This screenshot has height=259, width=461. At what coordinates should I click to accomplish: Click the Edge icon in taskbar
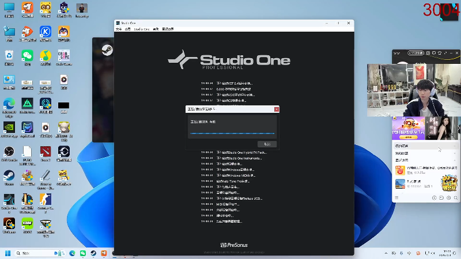[x=72, y=253]
